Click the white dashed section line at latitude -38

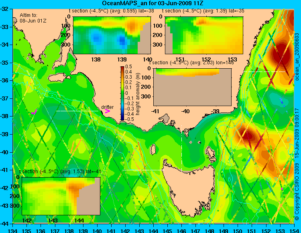point(77,111)
